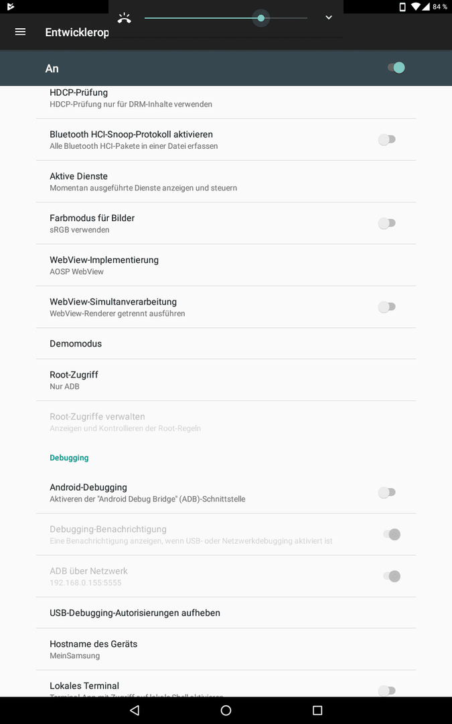
Task: Open the hamburger navigation menu
Action: [20, 32]
